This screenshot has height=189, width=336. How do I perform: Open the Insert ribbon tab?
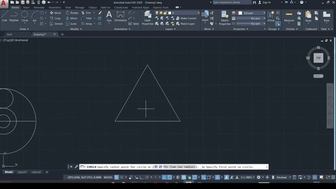point(26,7)
